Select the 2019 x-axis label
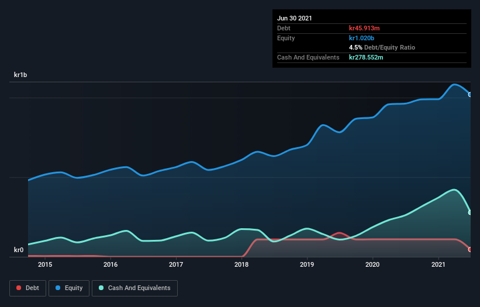The width and height of the screenshot is (480, 307). [x=307, y=264]
